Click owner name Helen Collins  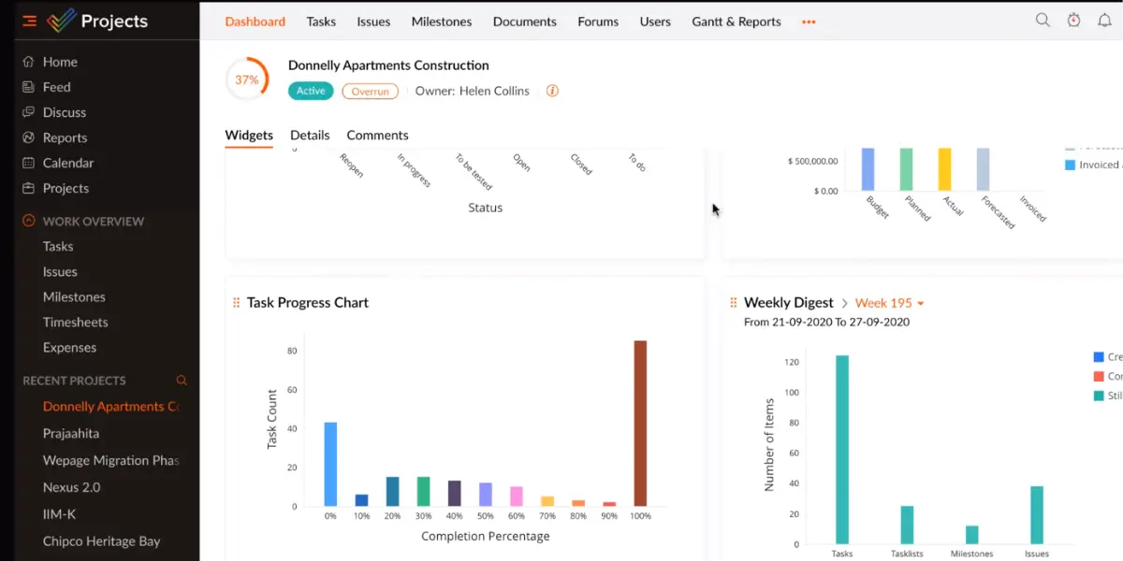[x=494, y=91]
